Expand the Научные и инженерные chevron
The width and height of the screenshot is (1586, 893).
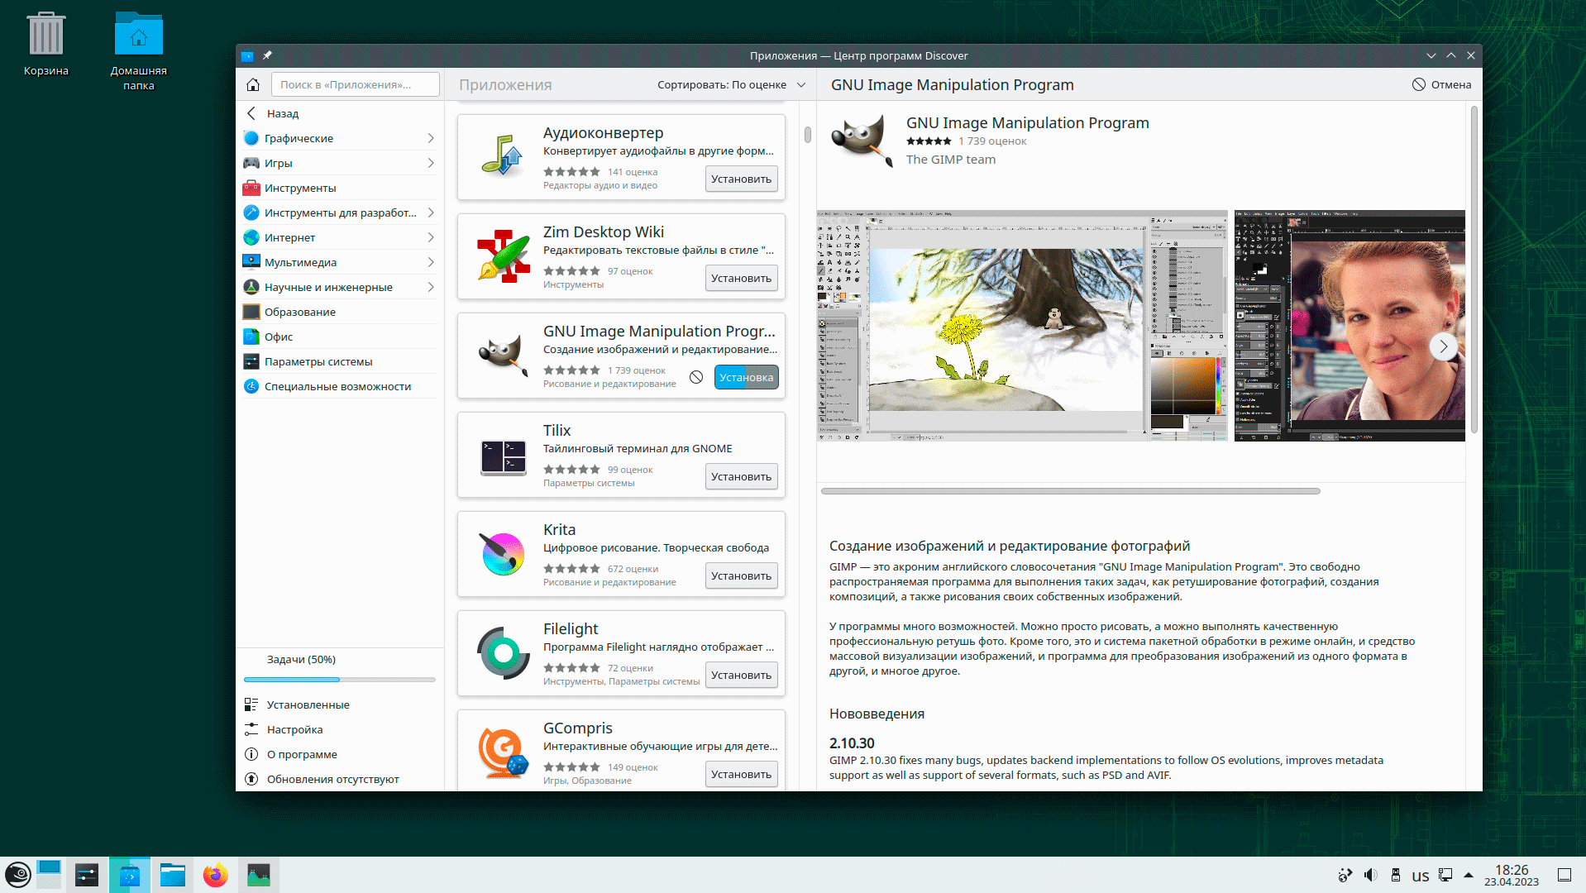point(431,287)
